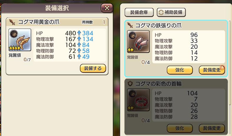Click the equipment list vertical scrollbar
Screen dimensions: 232x136
pyautogui.click(x=230, y=63)
